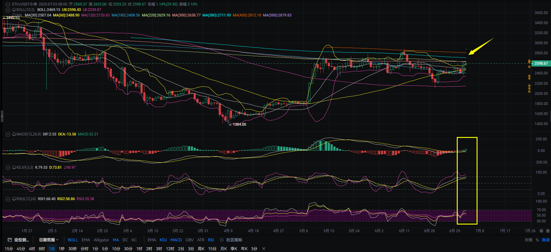Open the 爆 liquidation button
The image size is (551, 252).
click(x=548, y=231)
